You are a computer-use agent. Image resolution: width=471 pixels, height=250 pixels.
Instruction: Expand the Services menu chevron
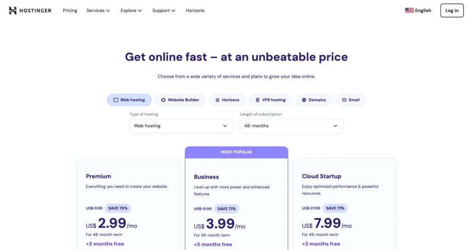point(108,11)
